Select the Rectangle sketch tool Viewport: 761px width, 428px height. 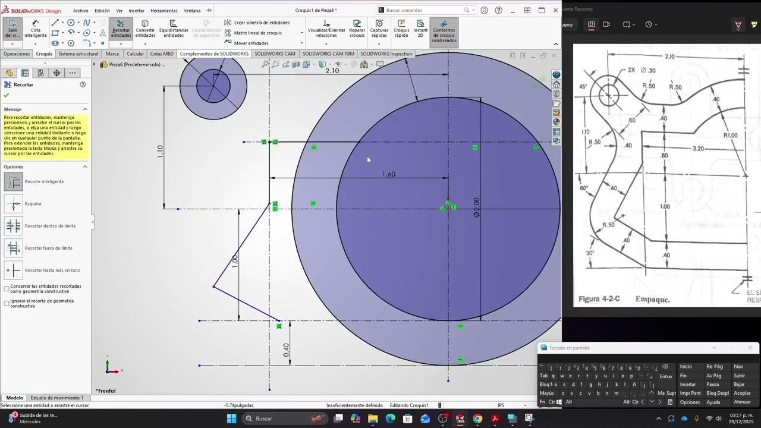[x=55, y=33]
